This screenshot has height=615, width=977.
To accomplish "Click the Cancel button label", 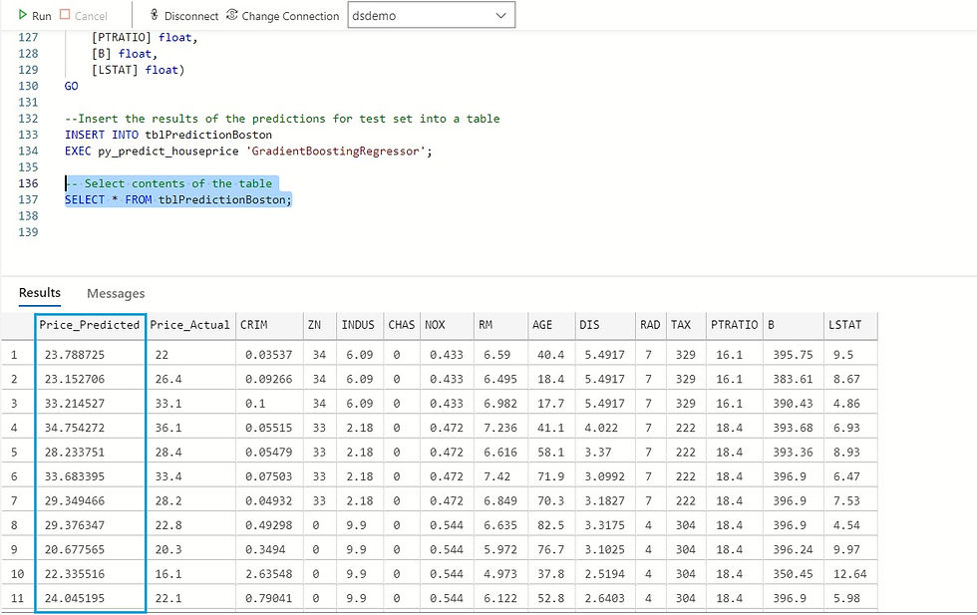I will point(91,16).
